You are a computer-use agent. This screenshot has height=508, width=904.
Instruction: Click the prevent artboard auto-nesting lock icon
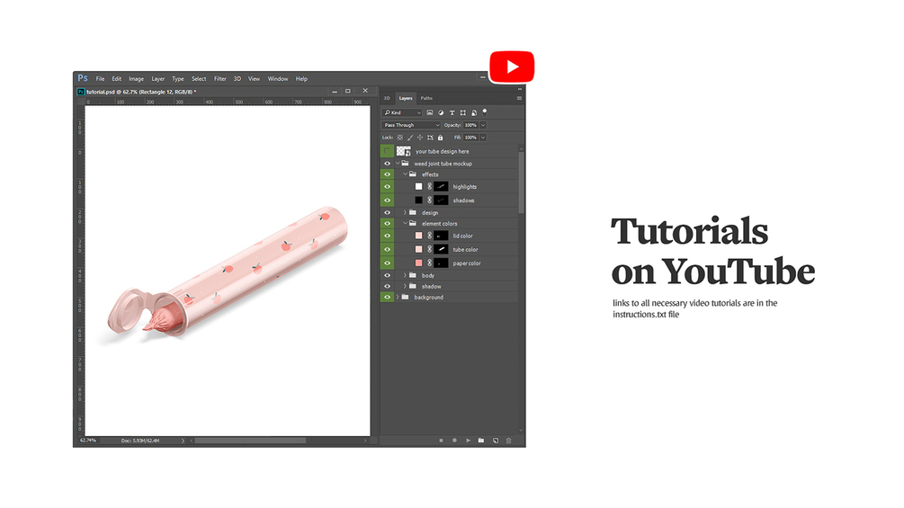(430, 138)
